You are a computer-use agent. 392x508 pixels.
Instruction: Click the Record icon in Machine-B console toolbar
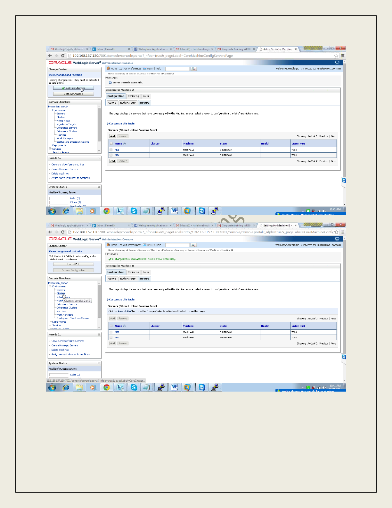145,245
